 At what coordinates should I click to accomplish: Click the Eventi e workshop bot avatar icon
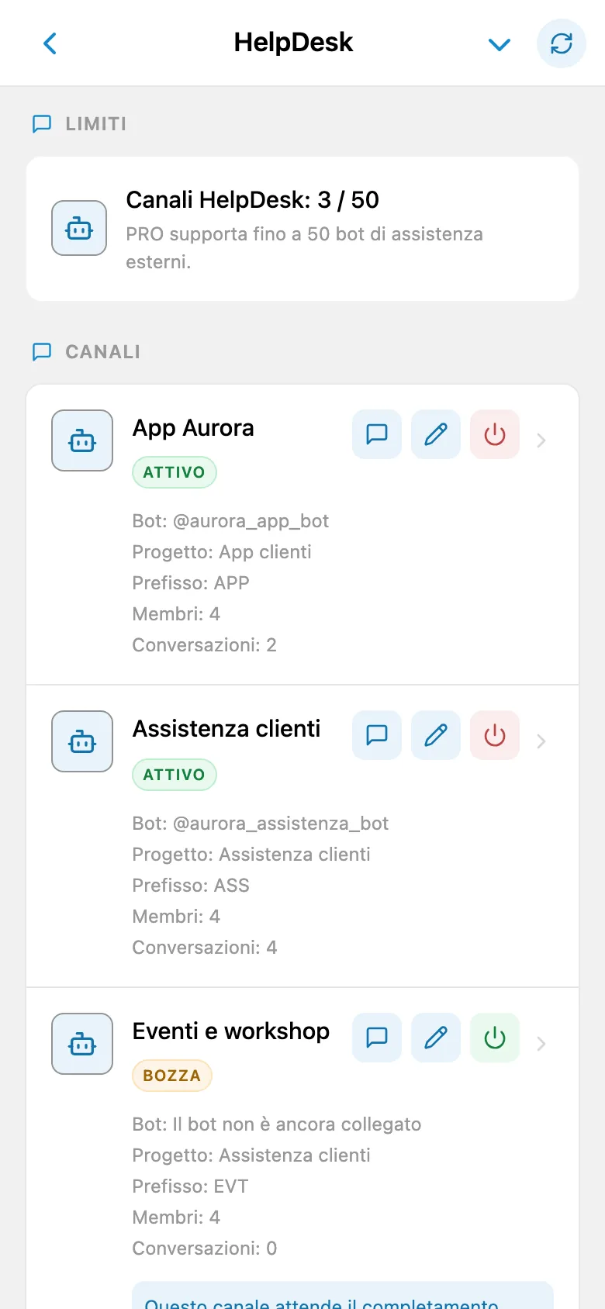pyautogui.click(x=82, y=1044)
